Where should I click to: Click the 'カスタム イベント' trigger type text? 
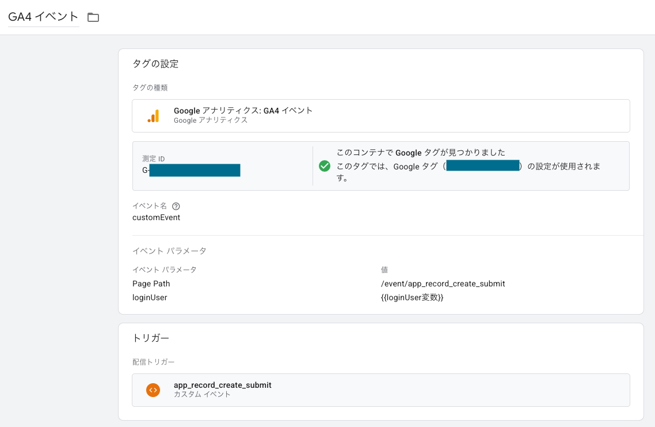[202, 394]
